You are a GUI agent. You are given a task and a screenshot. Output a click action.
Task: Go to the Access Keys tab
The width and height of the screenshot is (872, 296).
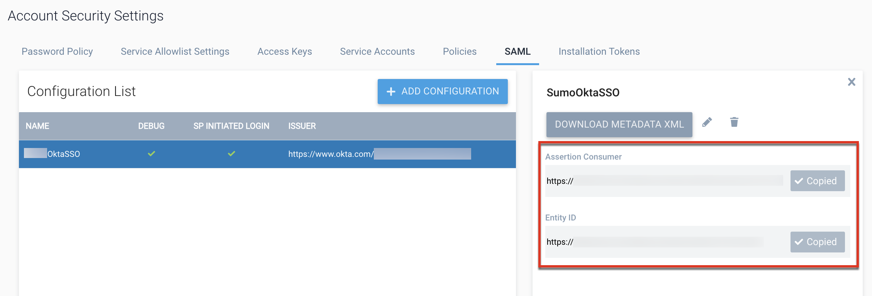pos(285,51)
